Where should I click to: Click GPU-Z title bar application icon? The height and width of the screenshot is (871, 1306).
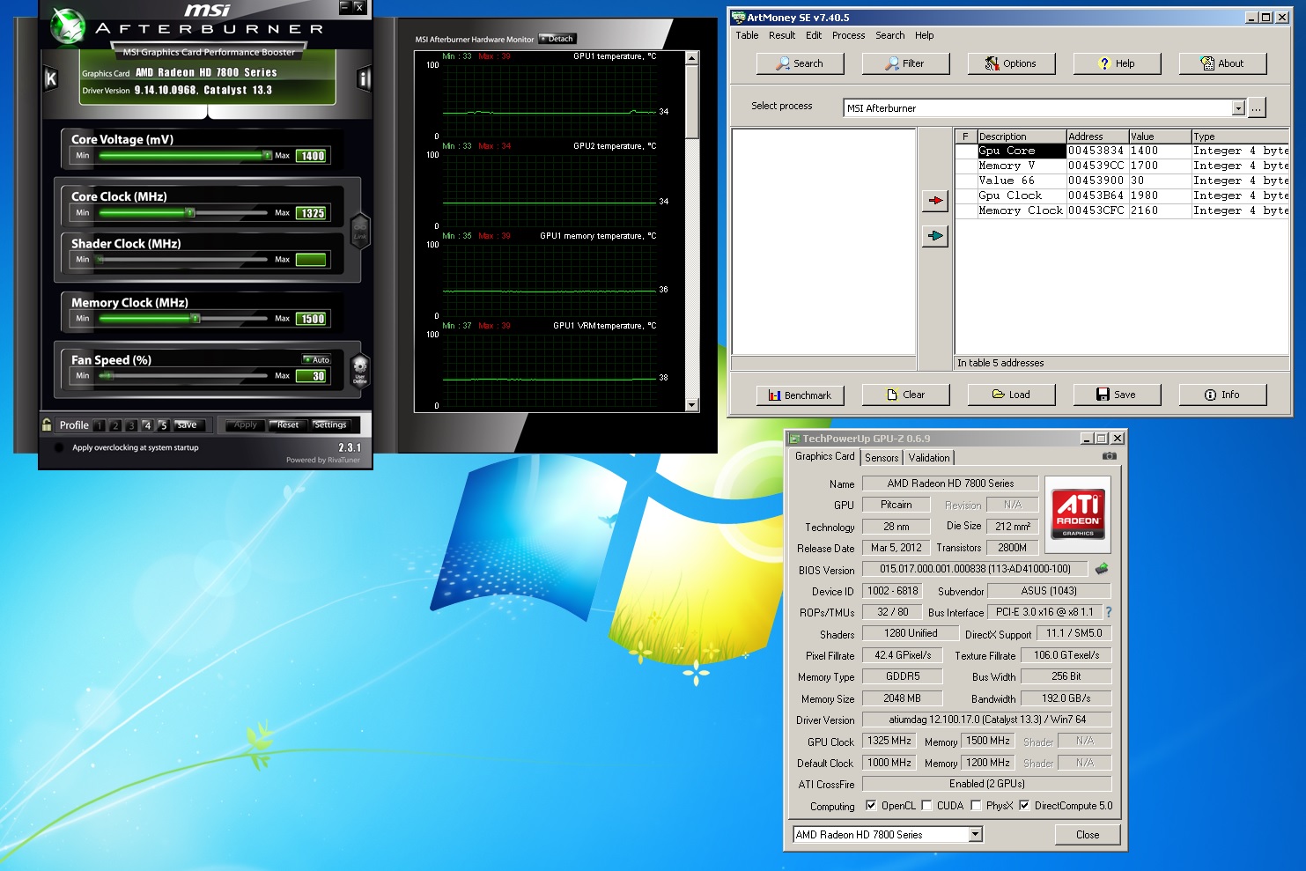(x=794, y=438)
